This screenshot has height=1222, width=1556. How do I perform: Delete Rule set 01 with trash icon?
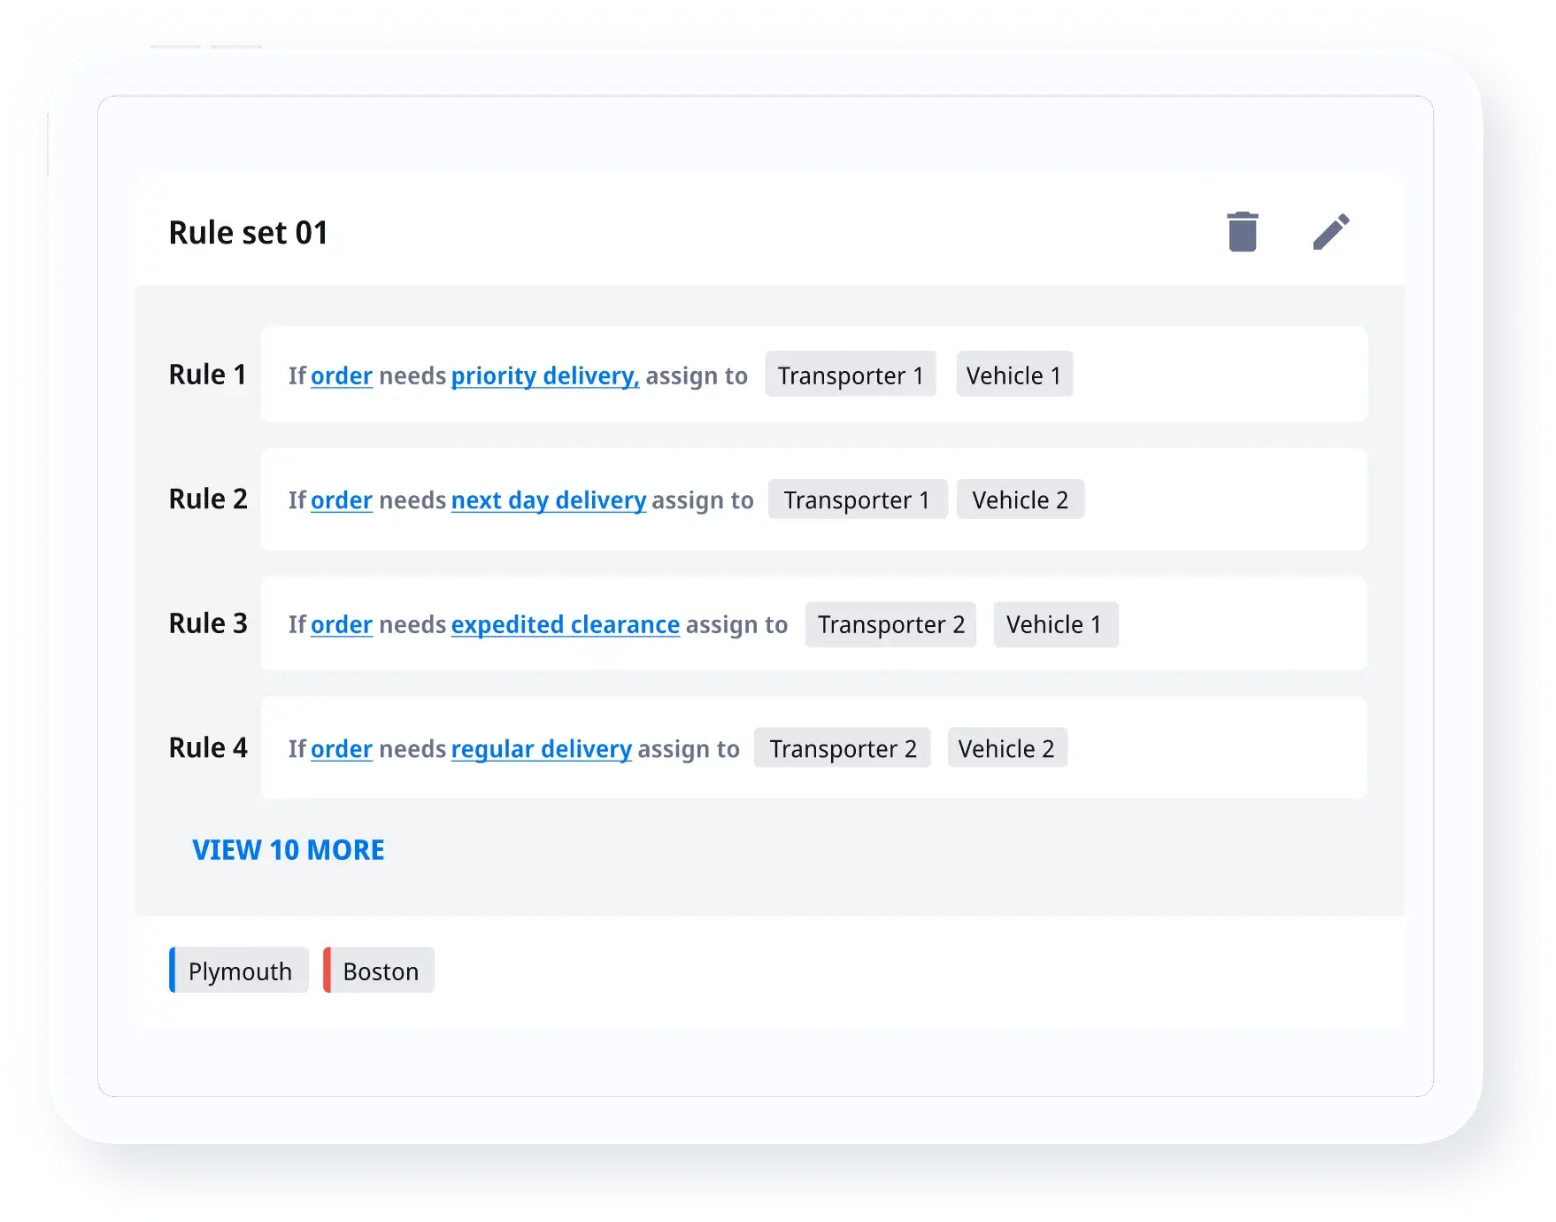click(x=1242, y=232)
